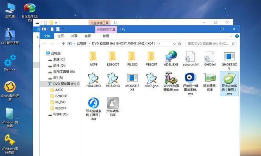The image size is (261, 156).
Task: Click 此电脑 in the address breadcrumb
Action: click(x=81, y=43)
